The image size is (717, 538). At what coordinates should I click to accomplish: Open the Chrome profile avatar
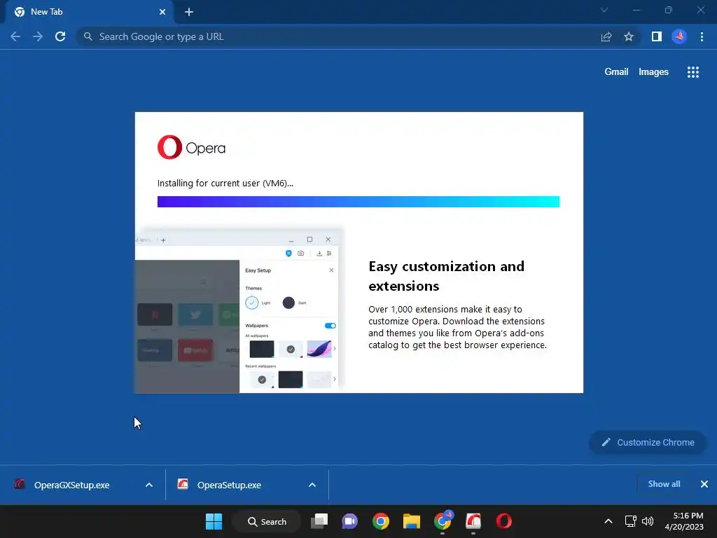coord(679,36)
